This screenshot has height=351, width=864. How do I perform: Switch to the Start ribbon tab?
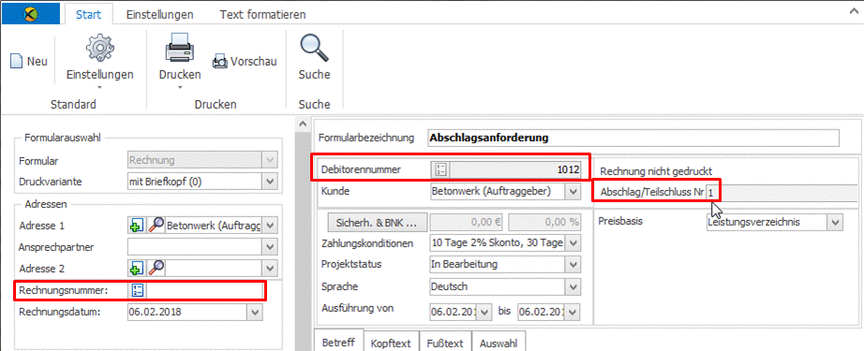[x=88, y=14]
